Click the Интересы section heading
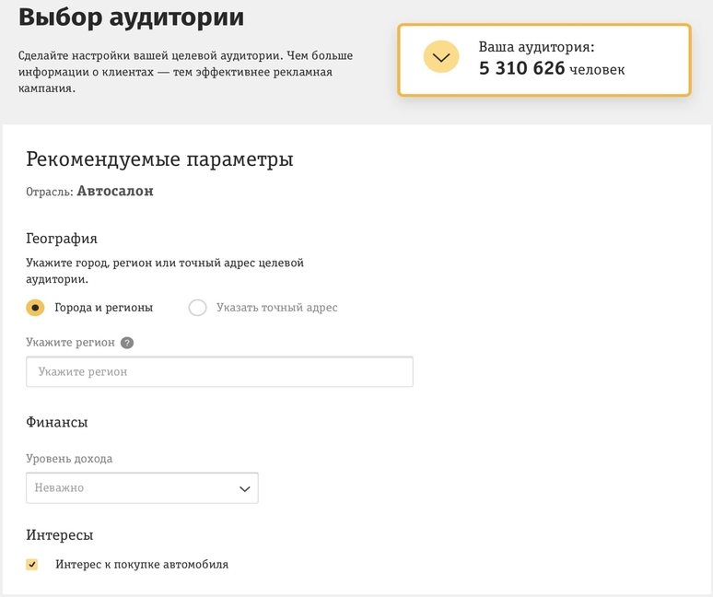Viewport: 713px width, 597px height. coord(60,535)
